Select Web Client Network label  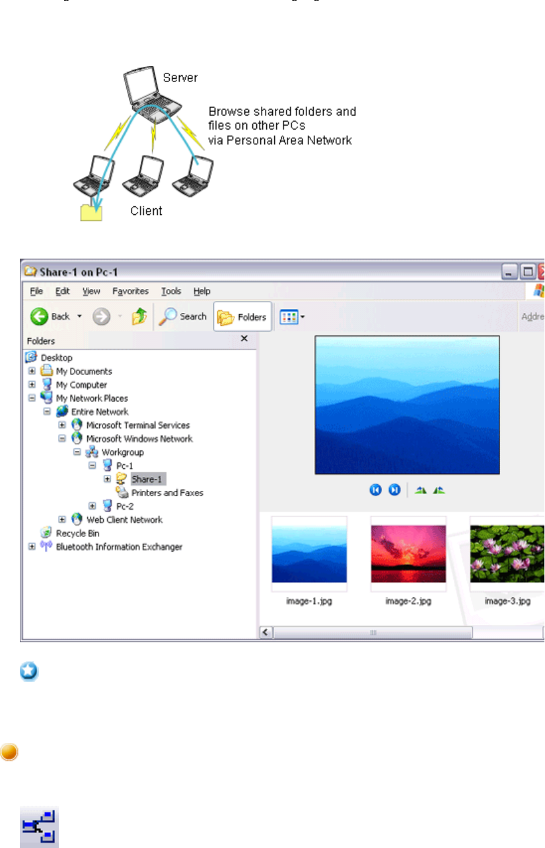click(x=124, y=520)
